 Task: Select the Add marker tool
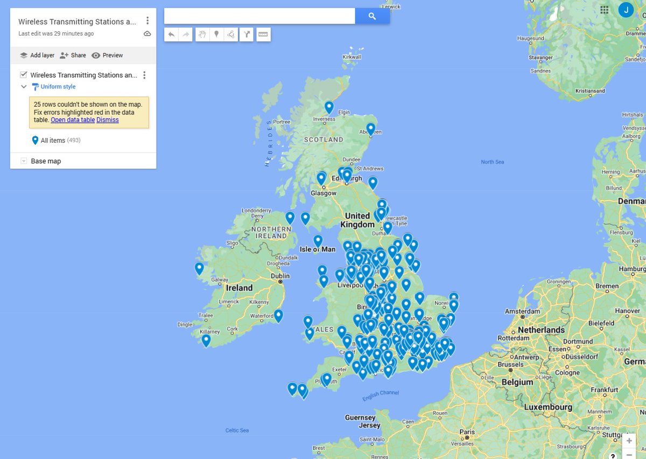coord(216,34)
